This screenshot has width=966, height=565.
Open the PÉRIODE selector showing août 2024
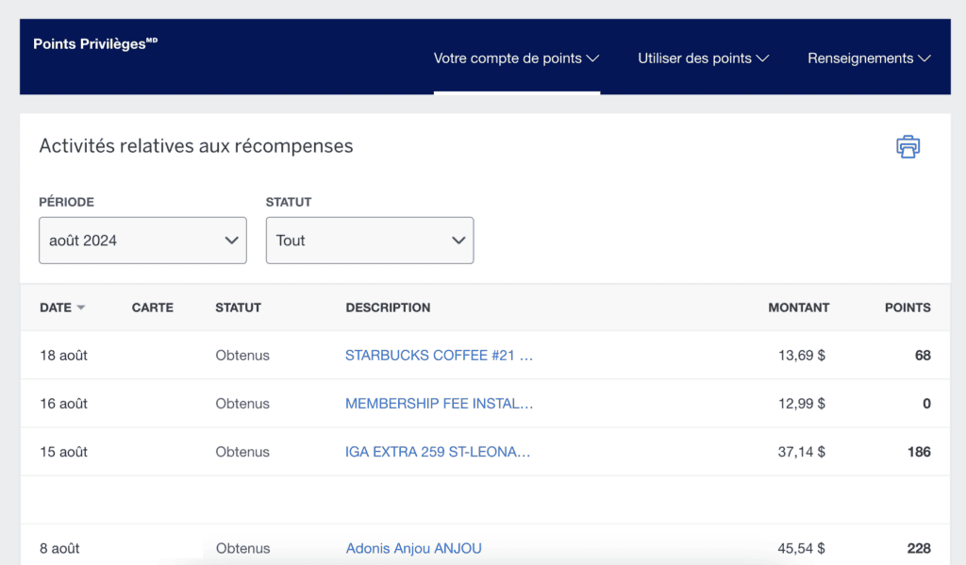click(142, 241)
